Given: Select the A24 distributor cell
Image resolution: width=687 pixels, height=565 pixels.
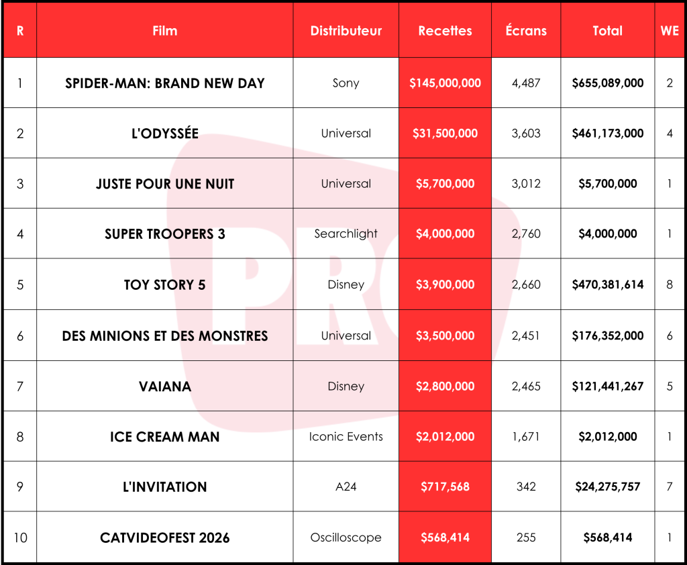Looking at the screenshot, I should click(x=346, y=486).
